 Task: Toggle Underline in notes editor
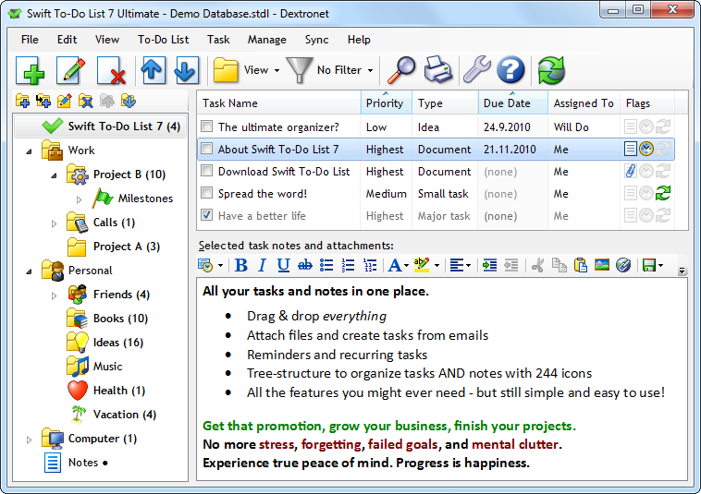coord(283,265)
